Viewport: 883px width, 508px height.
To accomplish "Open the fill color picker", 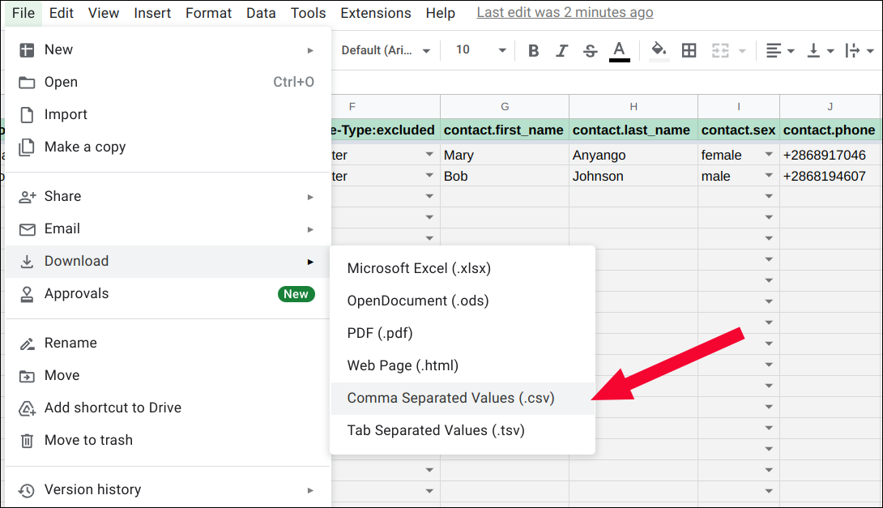I will tap(659, 51).
